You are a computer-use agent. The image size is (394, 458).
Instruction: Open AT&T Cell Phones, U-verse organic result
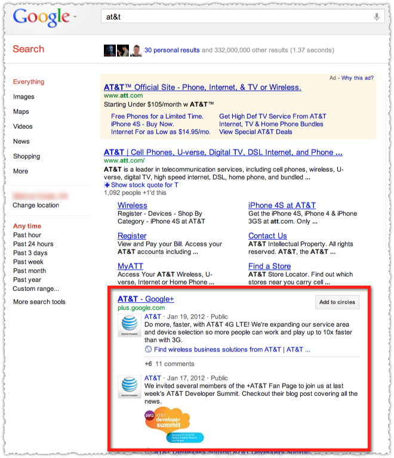[x=223, y=153]
